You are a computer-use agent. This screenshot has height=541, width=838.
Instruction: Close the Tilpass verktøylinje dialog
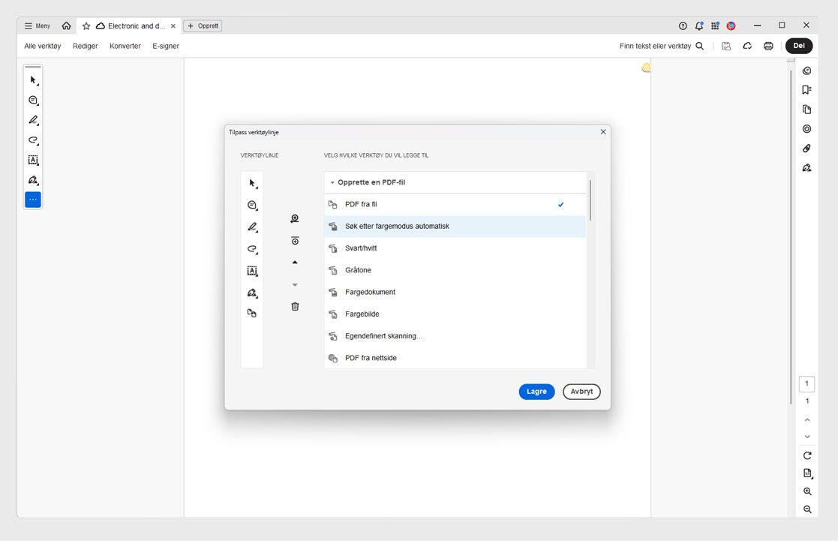click(603, 131)
